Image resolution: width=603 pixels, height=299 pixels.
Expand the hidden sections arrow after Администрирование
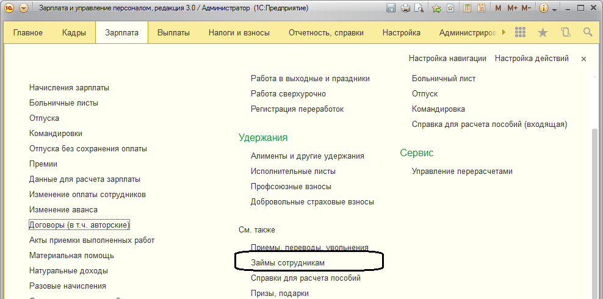pos(503,32)
